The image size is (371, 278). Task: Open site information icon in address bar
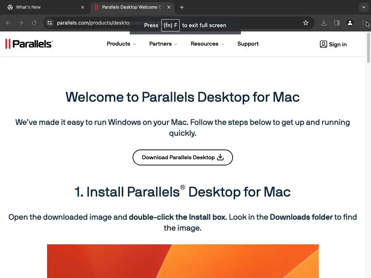click(x=50, y=23)
